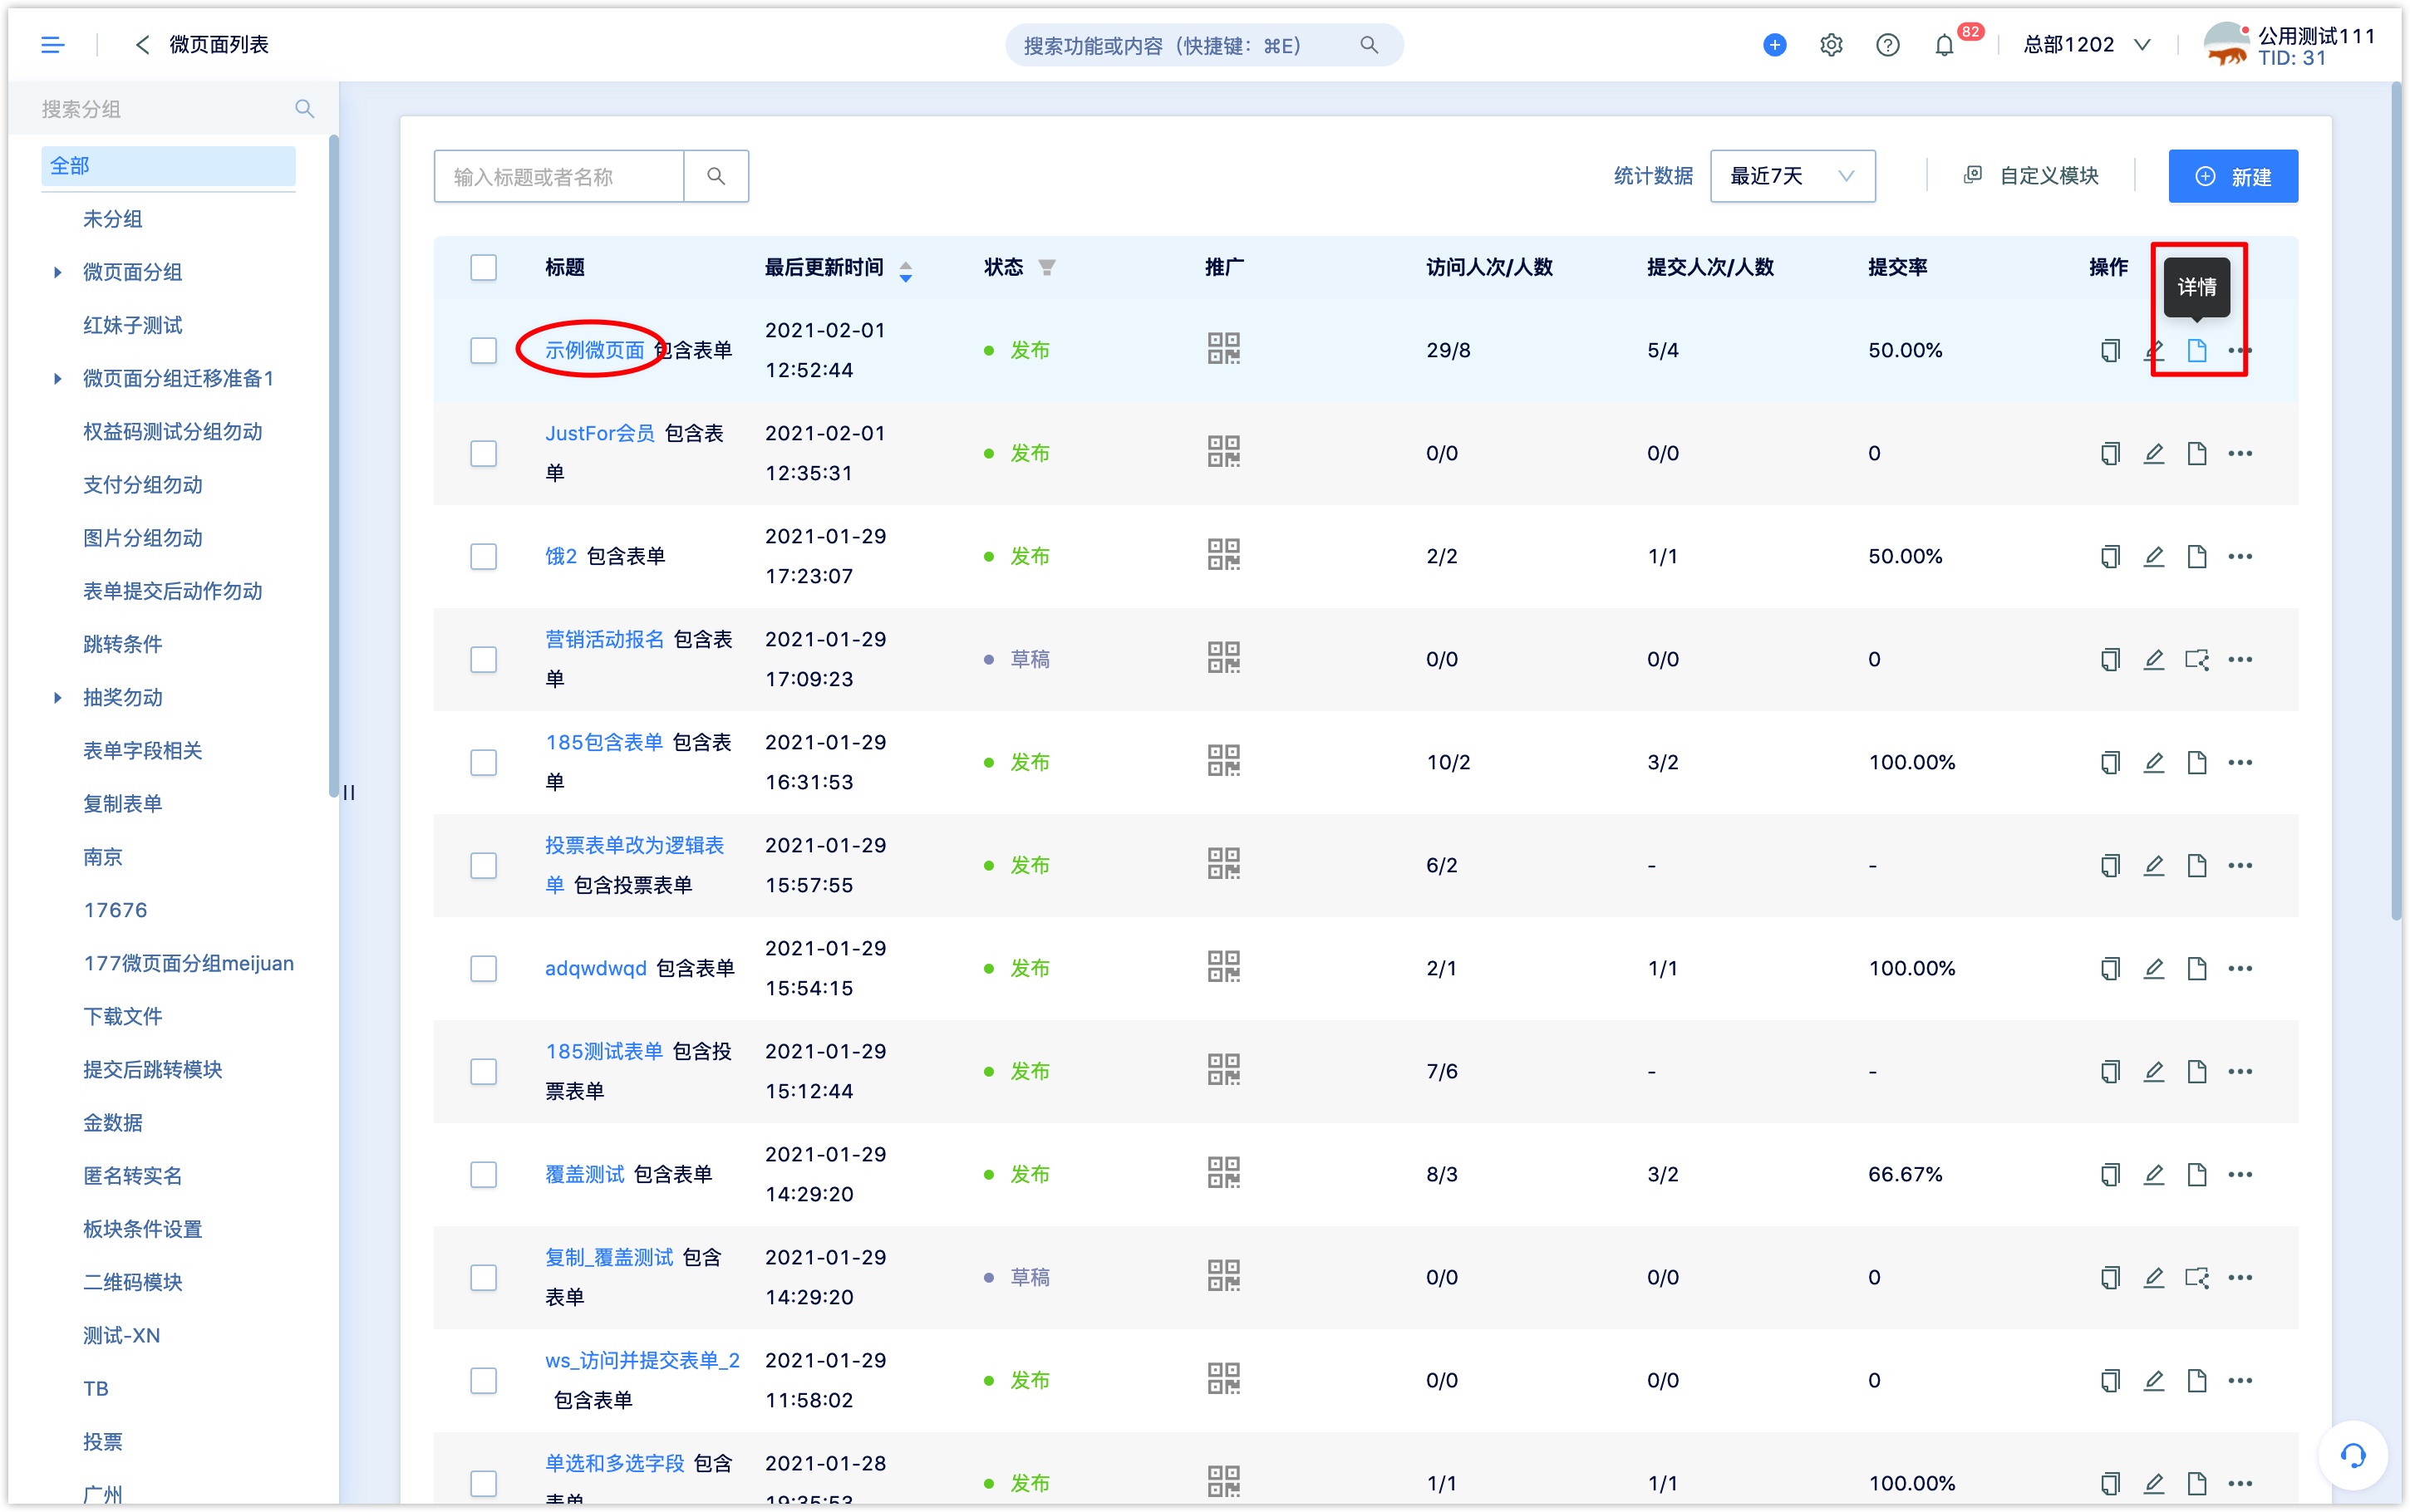Select the 红妹子测试 group
This screenshot has width=2410, height=1512.
132,325
